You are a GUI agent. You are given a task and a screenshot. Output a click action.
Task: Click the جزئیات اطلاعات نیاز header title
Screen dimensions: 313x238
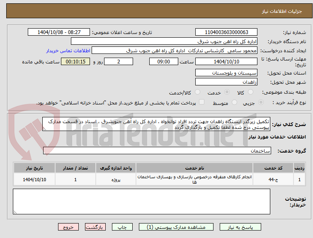(281, 11)
